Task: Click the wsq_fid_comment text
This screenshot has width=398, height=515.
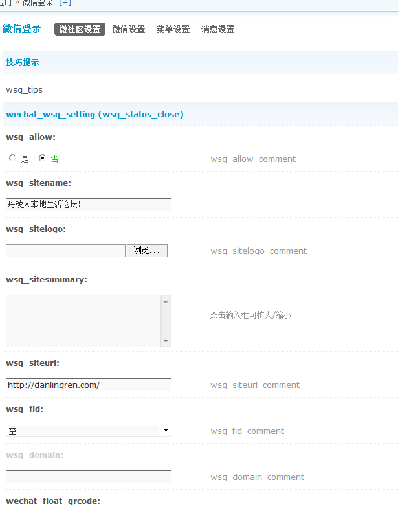Action: (x=247, y=431)
